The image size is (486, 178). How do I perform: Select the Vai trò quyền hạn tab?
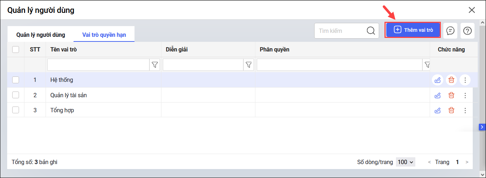pos(104,35)
